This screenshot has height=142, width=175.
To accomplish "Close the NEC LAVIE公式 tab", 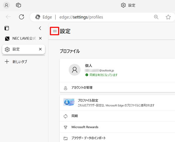I will [x=40, y=38].
